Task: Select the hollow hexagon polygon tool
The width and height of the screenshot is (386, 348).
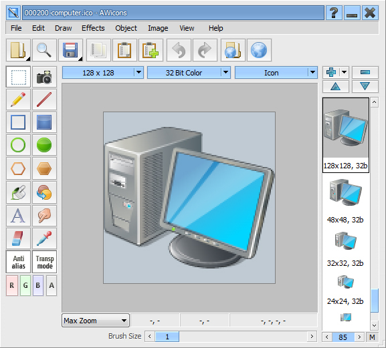Action: [x=18, y=168]
